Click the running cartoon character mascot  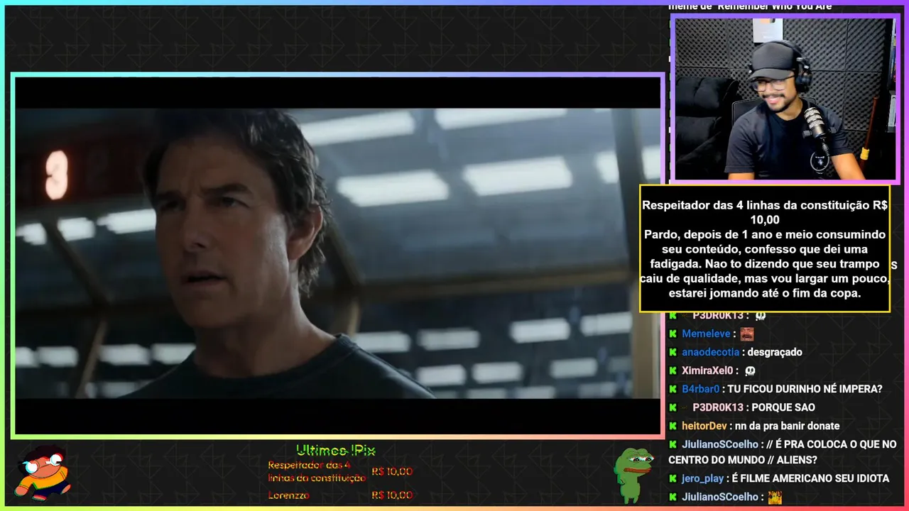click(x=43, y=473)
